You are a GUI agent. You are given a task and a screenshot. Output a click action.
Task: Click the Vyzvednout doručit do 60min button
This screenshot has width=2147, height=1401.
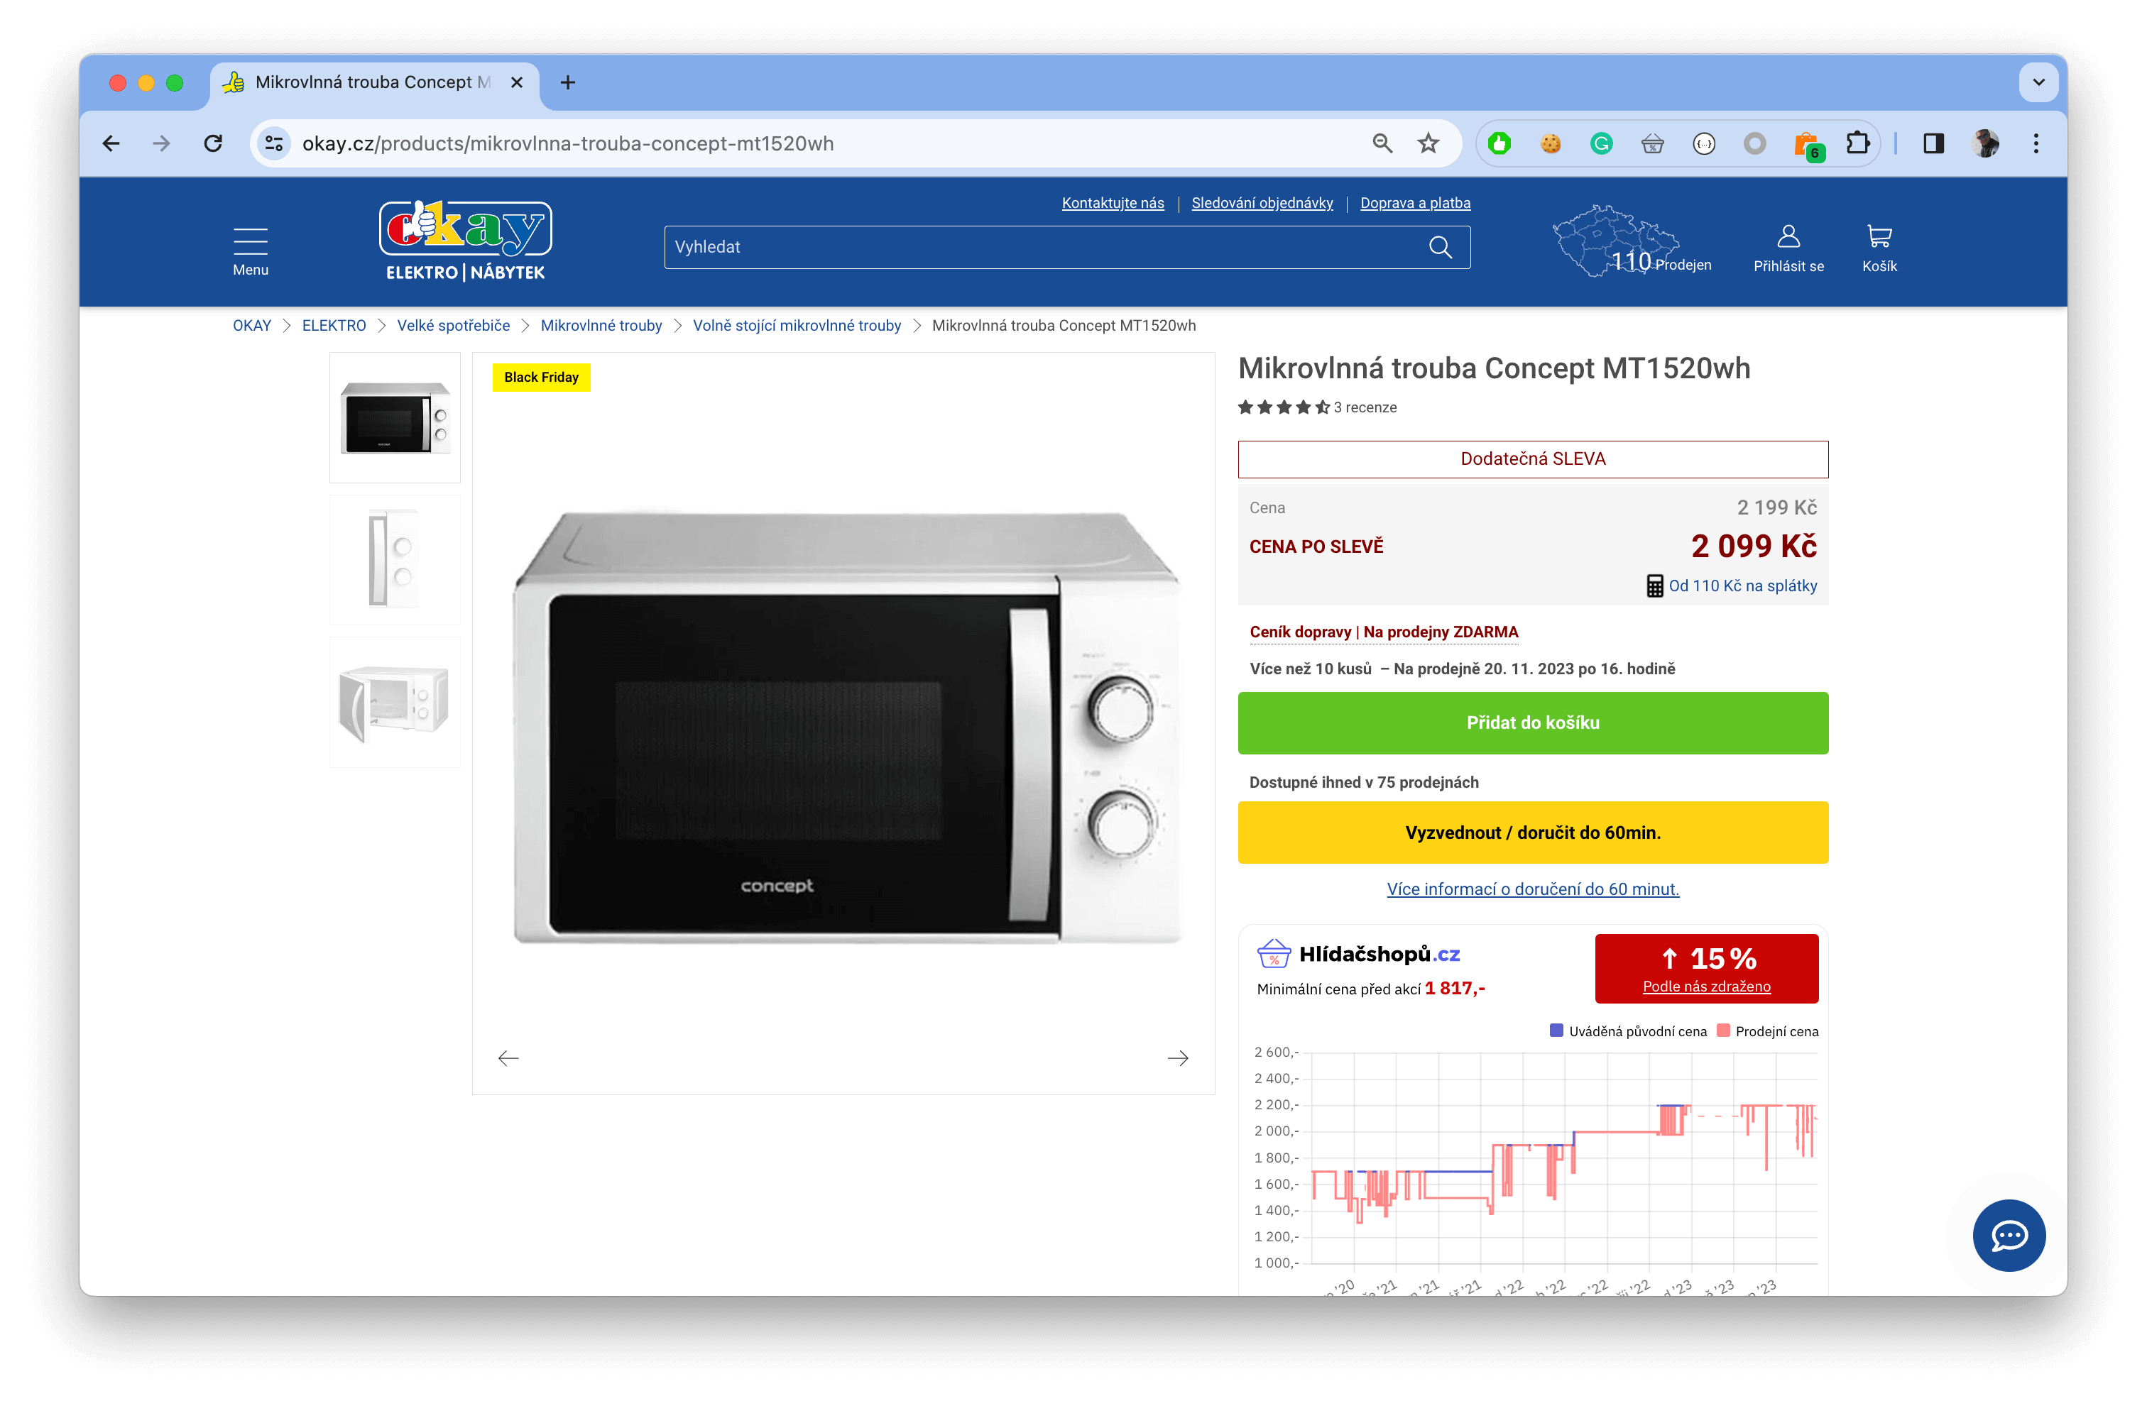[x=1531, y=832]
